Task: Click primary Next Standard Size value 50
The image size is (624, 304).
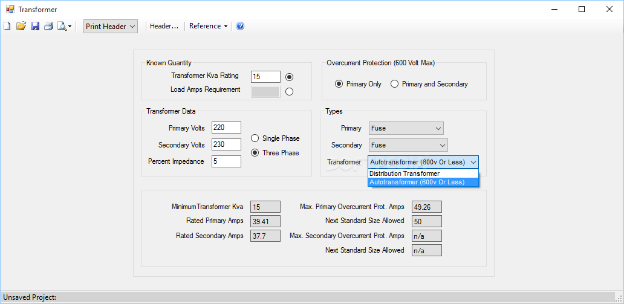Action: tap(427, 221)
